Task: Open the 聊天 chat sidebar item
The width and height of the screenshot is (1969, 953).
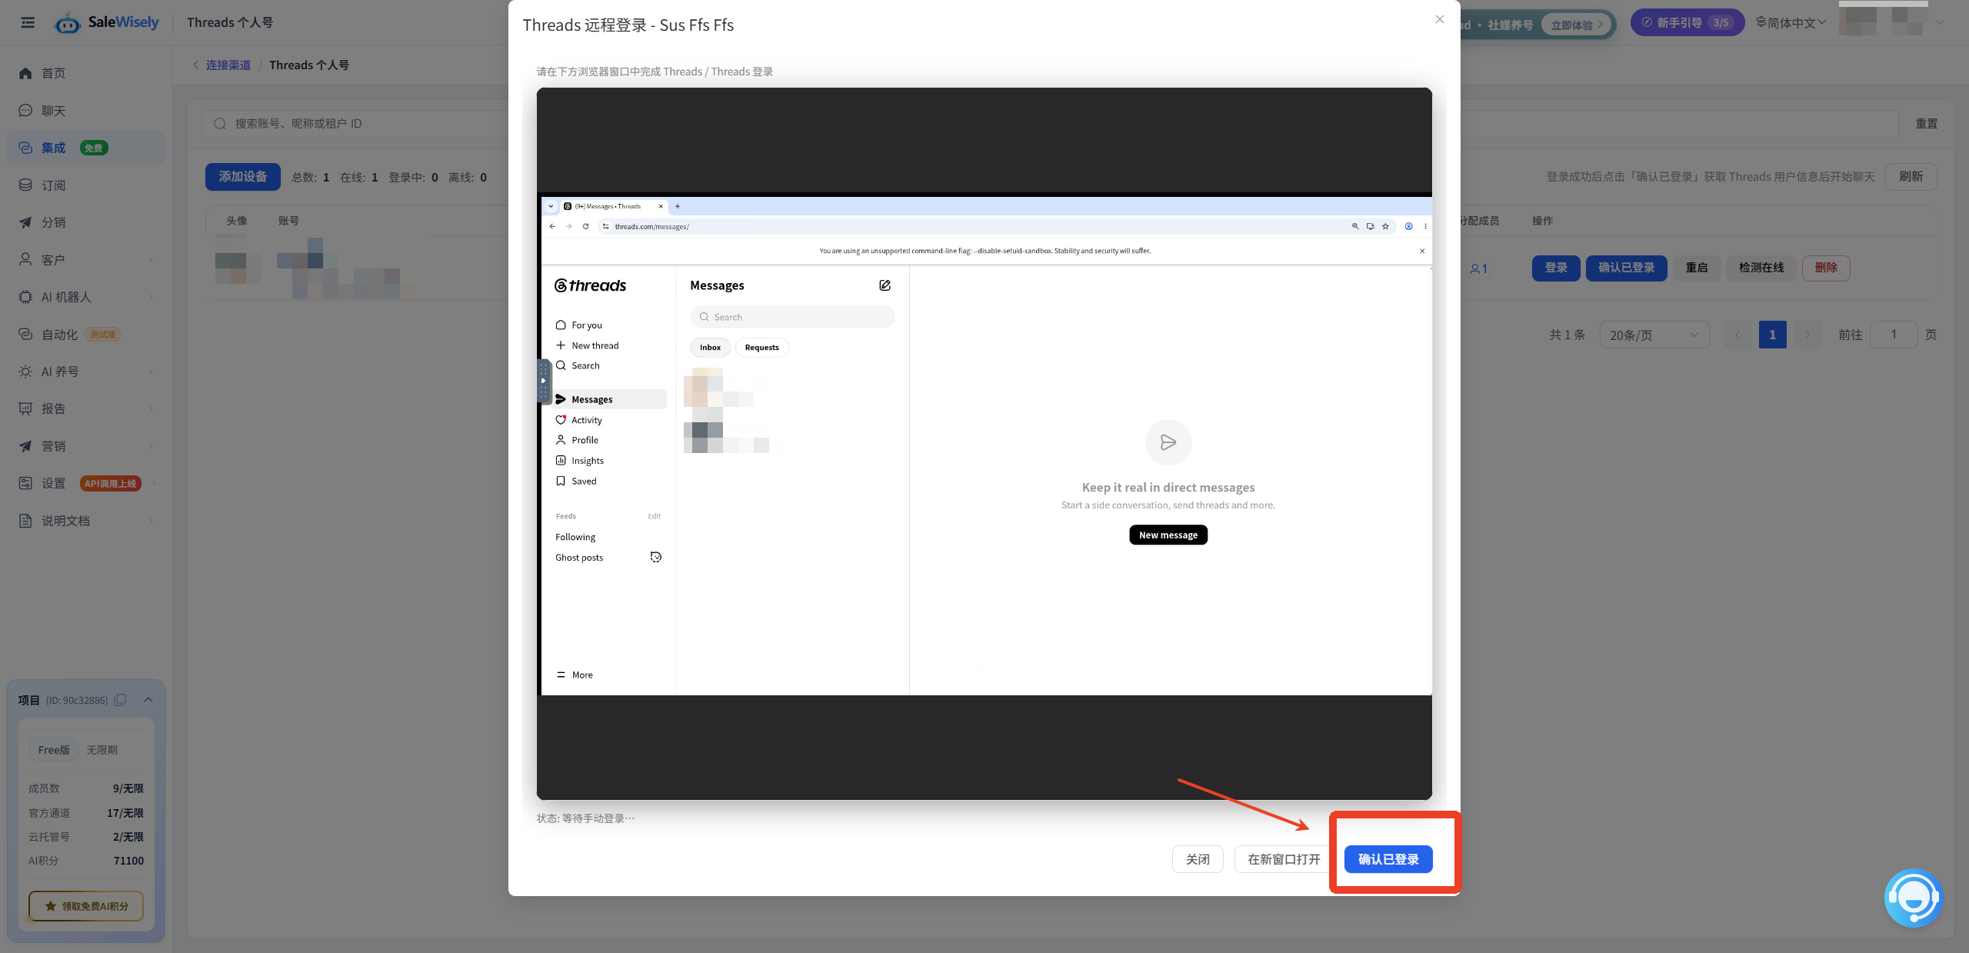Action: (86, 111)
